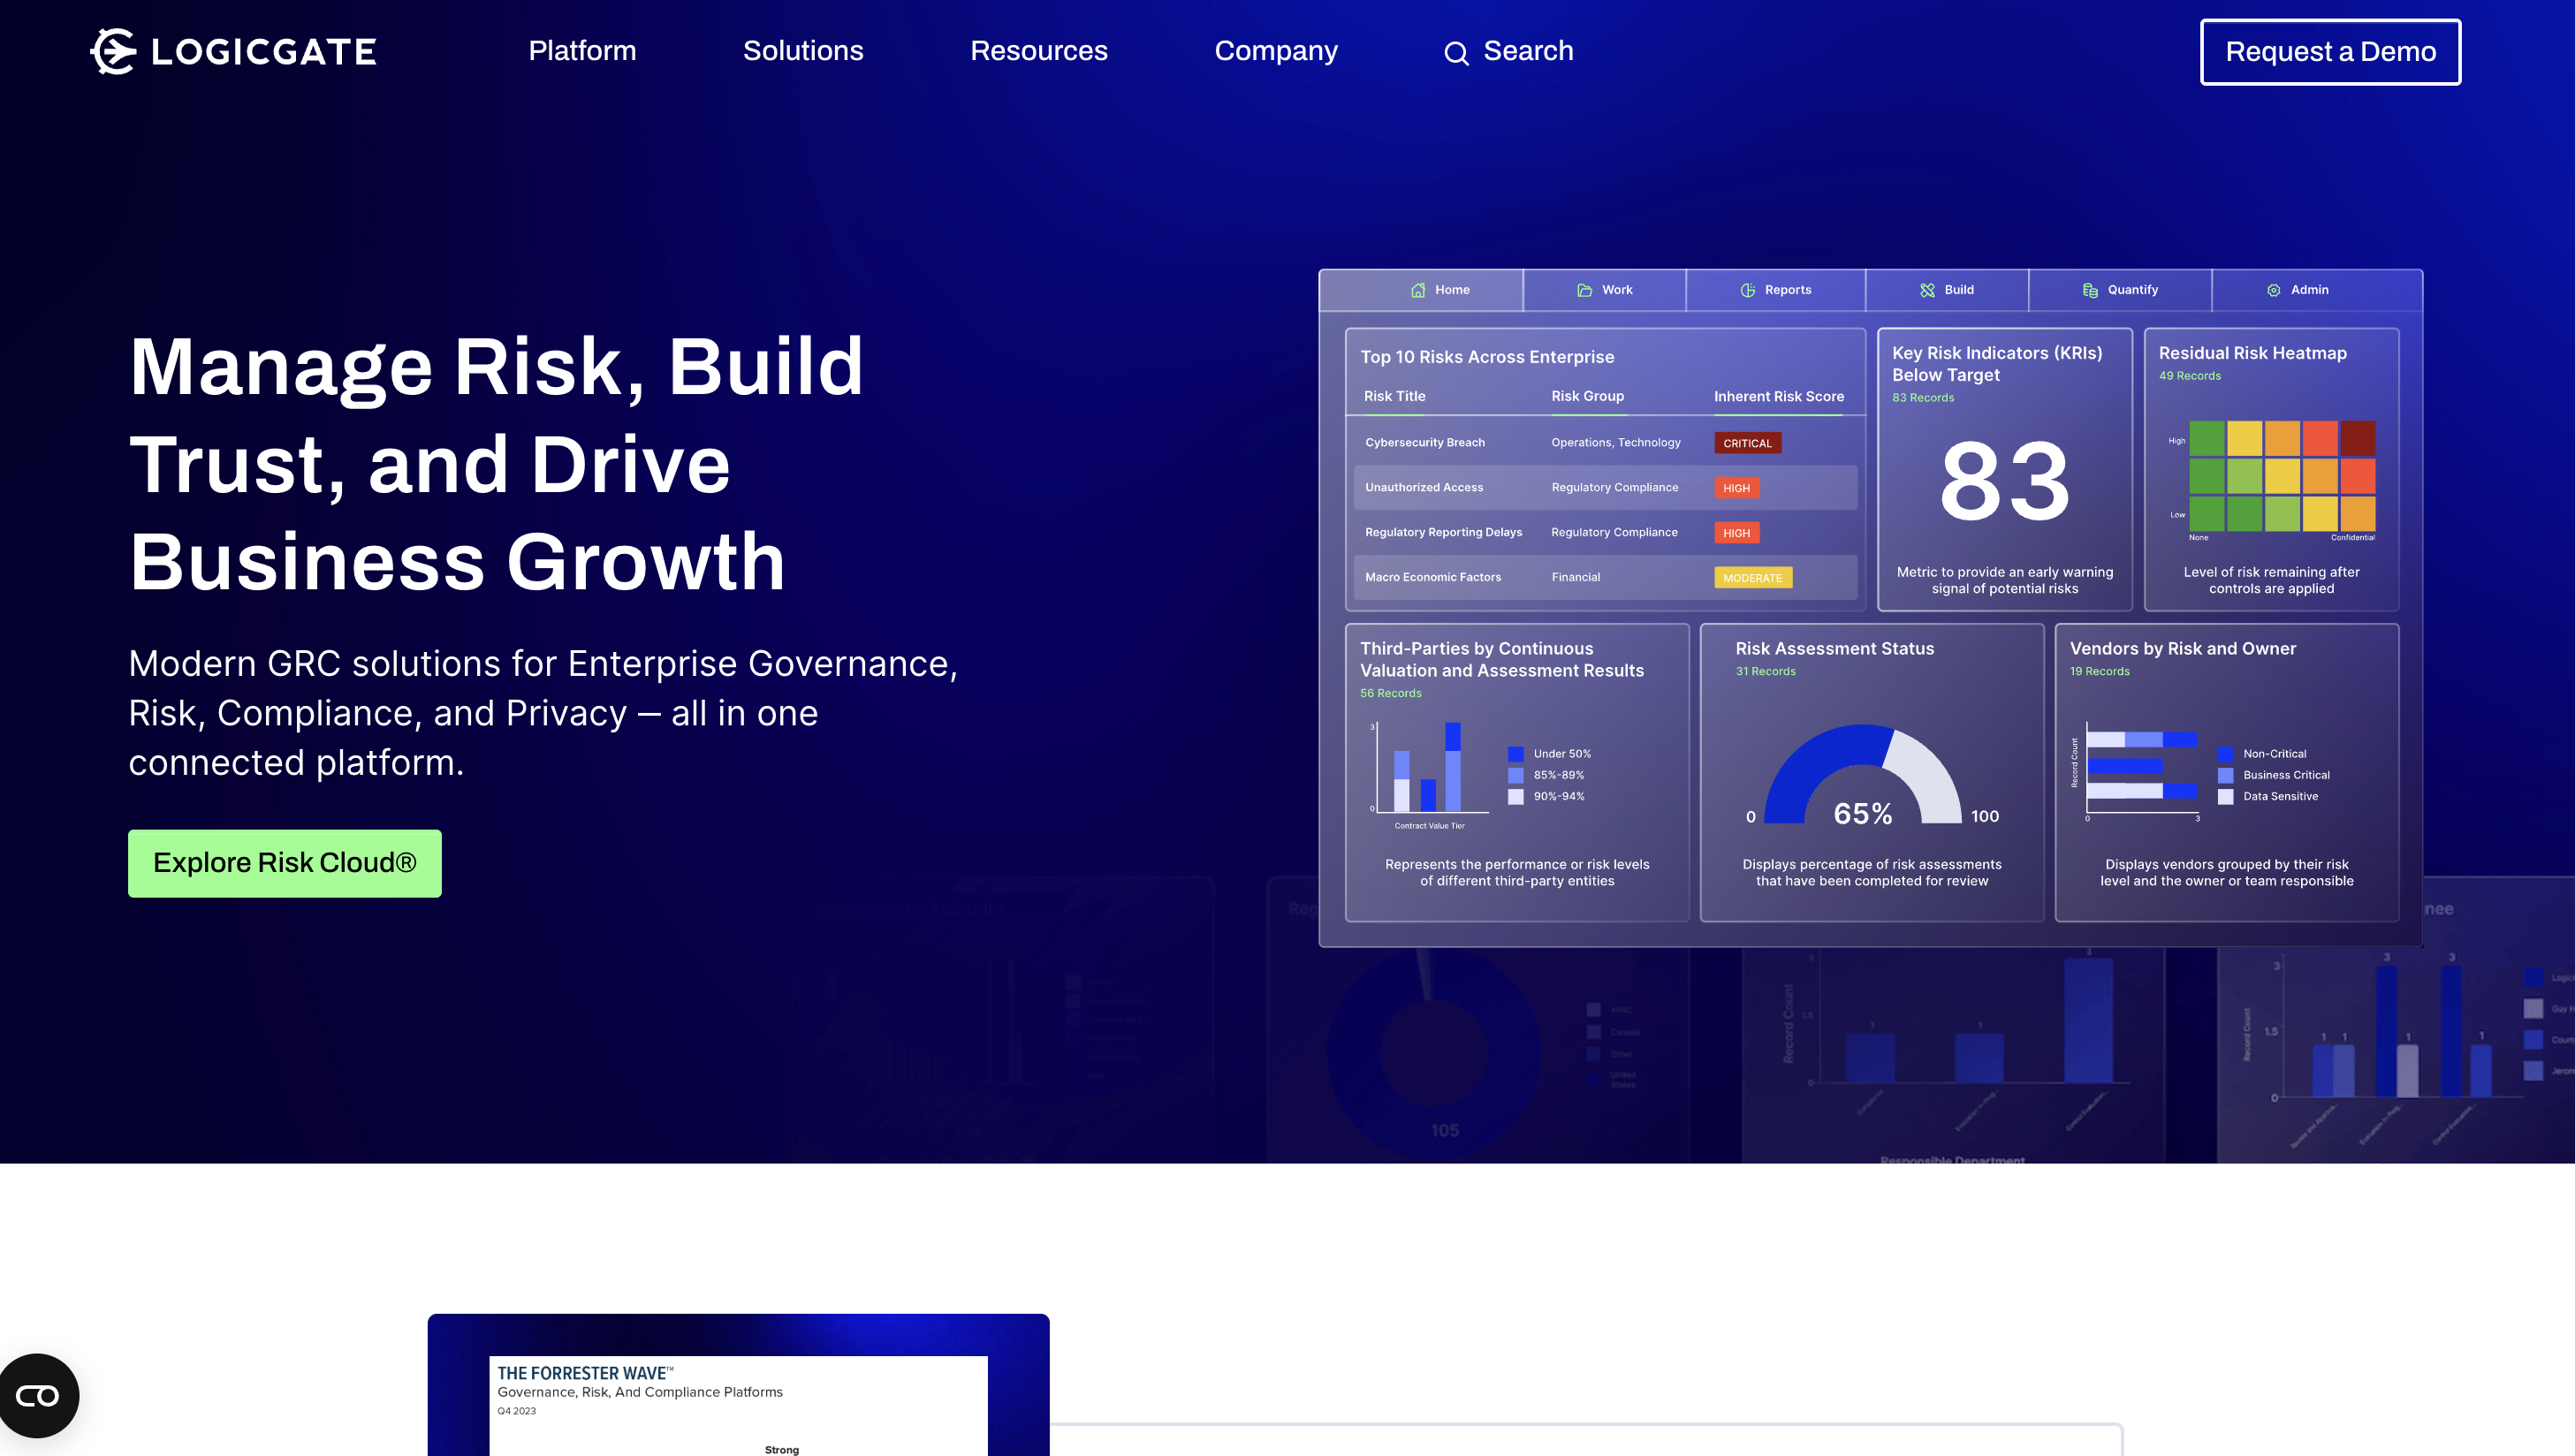Click the Under 50% legend swatch
The width and height of the screenshot is (2575, 1456).
coord(1515,754)
